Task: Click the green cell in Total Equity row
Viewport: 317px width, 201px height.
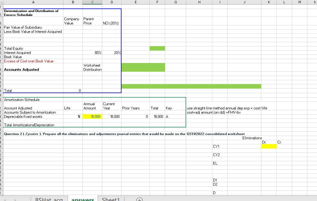Action: tap(157, 49)
